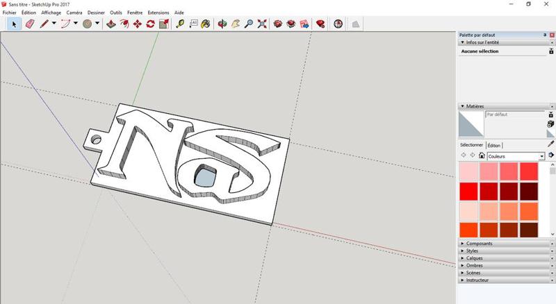Pick the Tape Measure tool
The width and height of the screenshot is (556, 304).
click(x=180, y=24)
